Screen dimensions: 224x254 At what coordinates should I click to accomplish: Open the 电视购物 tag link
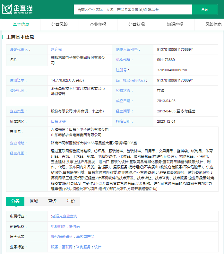(58, 226)
